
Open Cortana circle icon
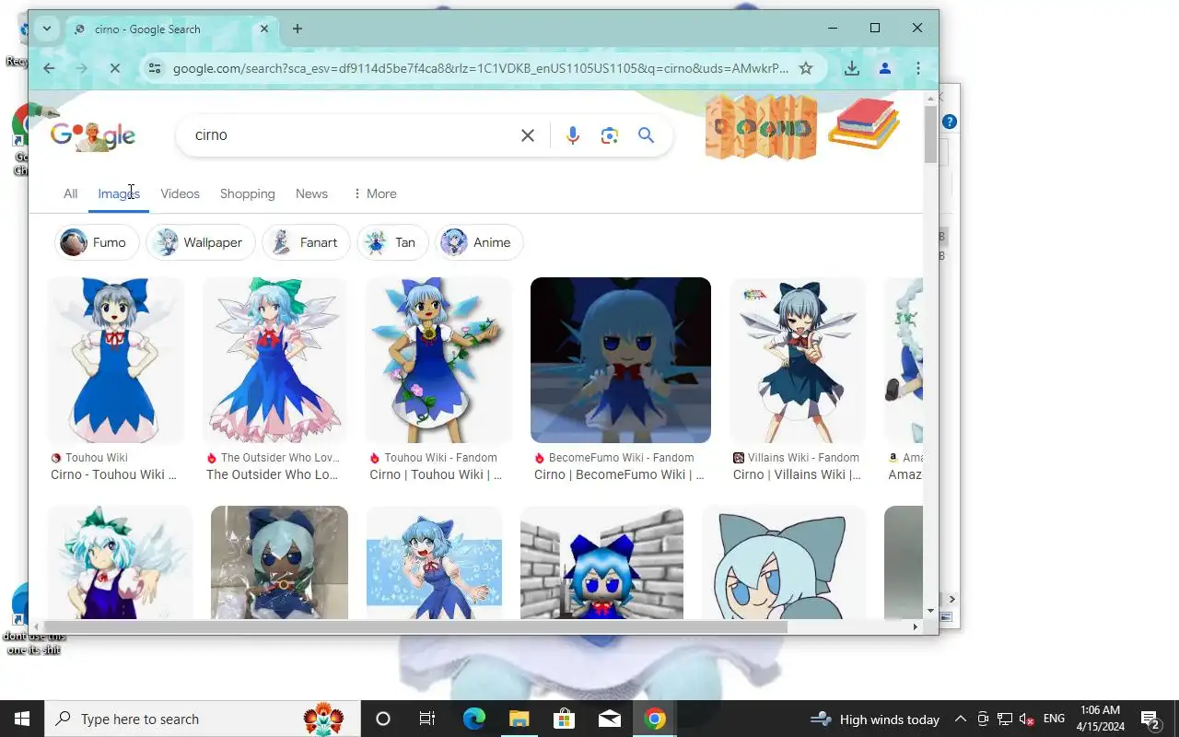coord(383,719)
